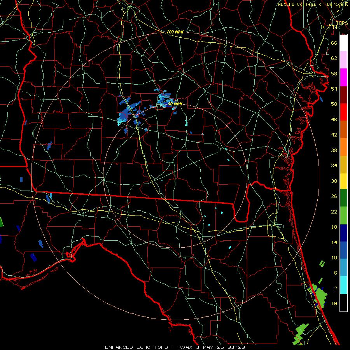Click the dark orange 46 kft swatch

(x=343, y=129)
